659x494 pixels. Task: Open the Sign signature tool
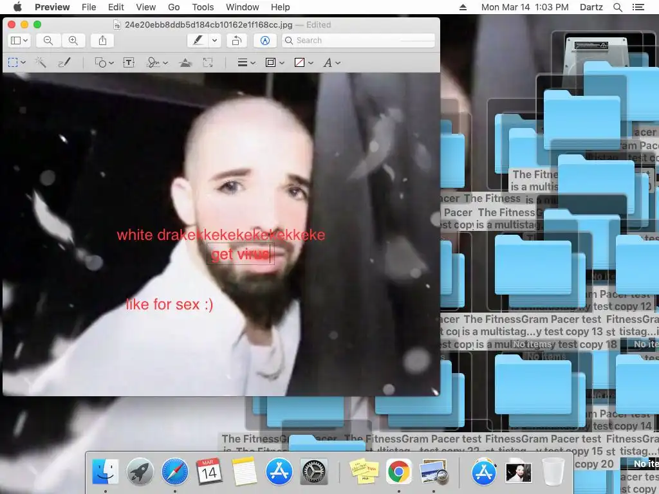[x=153, y=62]
